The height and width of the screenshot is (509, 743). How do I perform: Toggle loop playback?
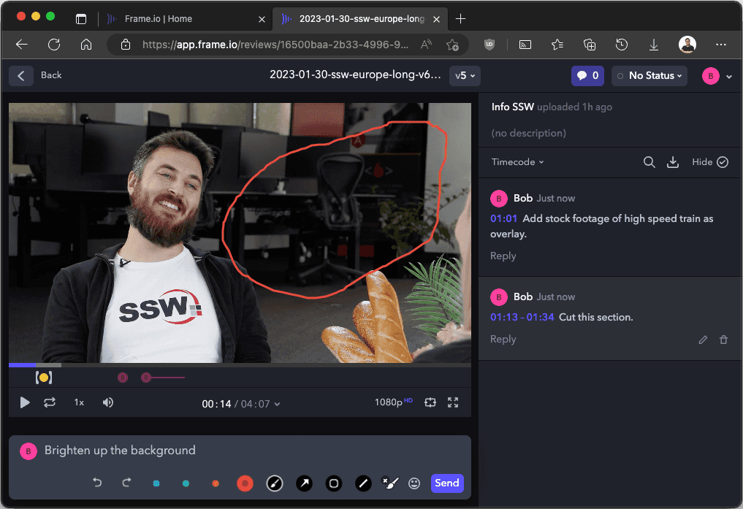point(50,402)
